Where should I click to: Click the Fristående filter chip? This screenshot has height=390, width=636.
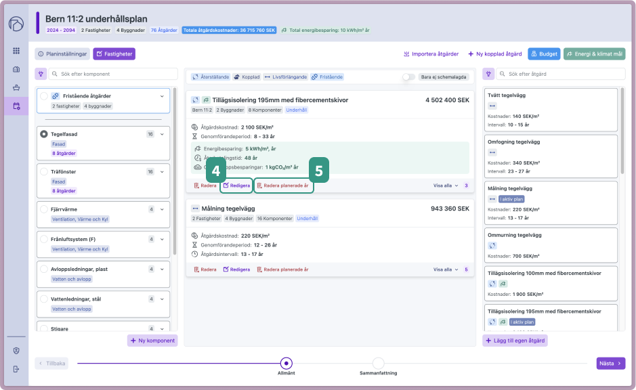point(327,77)
